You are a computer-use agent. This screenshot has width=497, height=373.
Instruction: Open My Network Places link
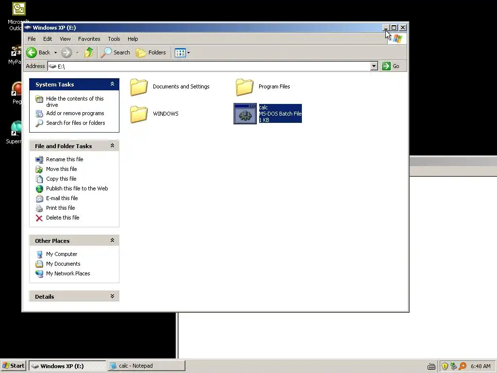point(68,273)
